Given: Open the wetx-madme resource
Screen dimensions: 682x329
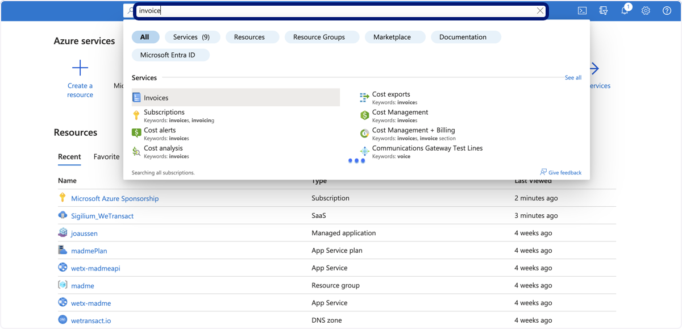Looking at the screenshot, I should [x=91, y=303].
